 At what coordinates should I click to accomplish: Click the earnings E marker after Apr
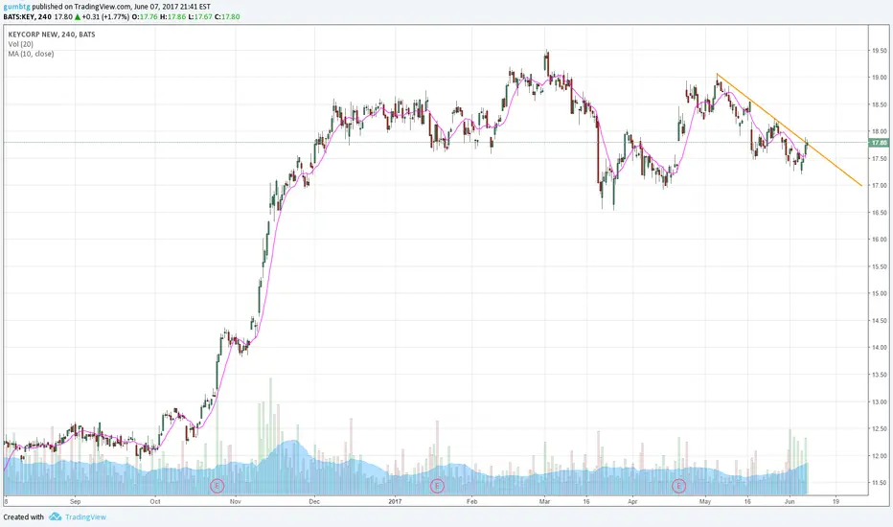(x=678, y=486)
